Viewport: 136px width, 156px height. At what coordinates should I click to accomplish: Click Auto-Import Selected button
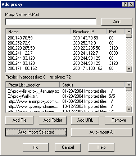point(36,132)
